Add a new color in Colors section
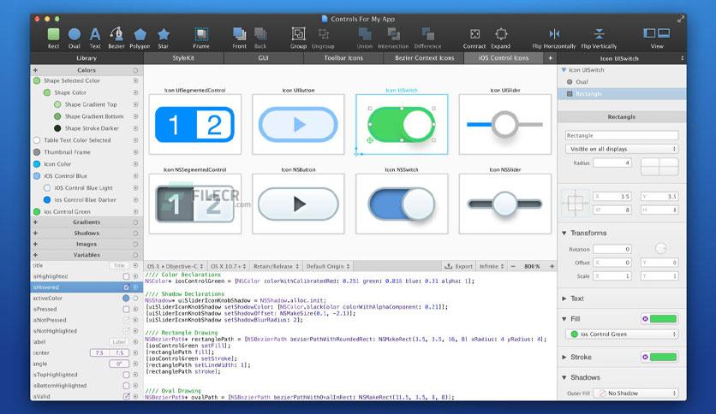 click(36, 70)
